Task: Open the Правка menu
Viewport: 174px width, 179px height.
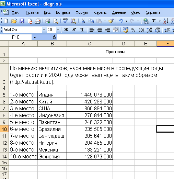Action: point(32,12)
